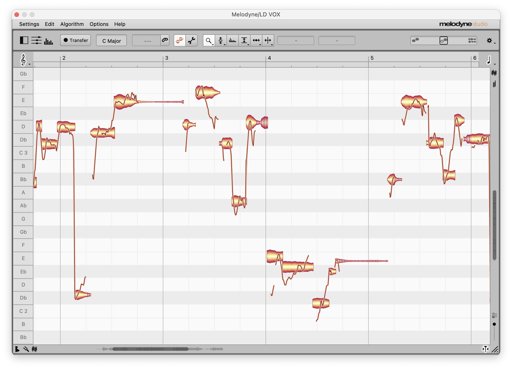The image size is (512, 369).
Task: Select the Amplitude tool
Action: 244,40
